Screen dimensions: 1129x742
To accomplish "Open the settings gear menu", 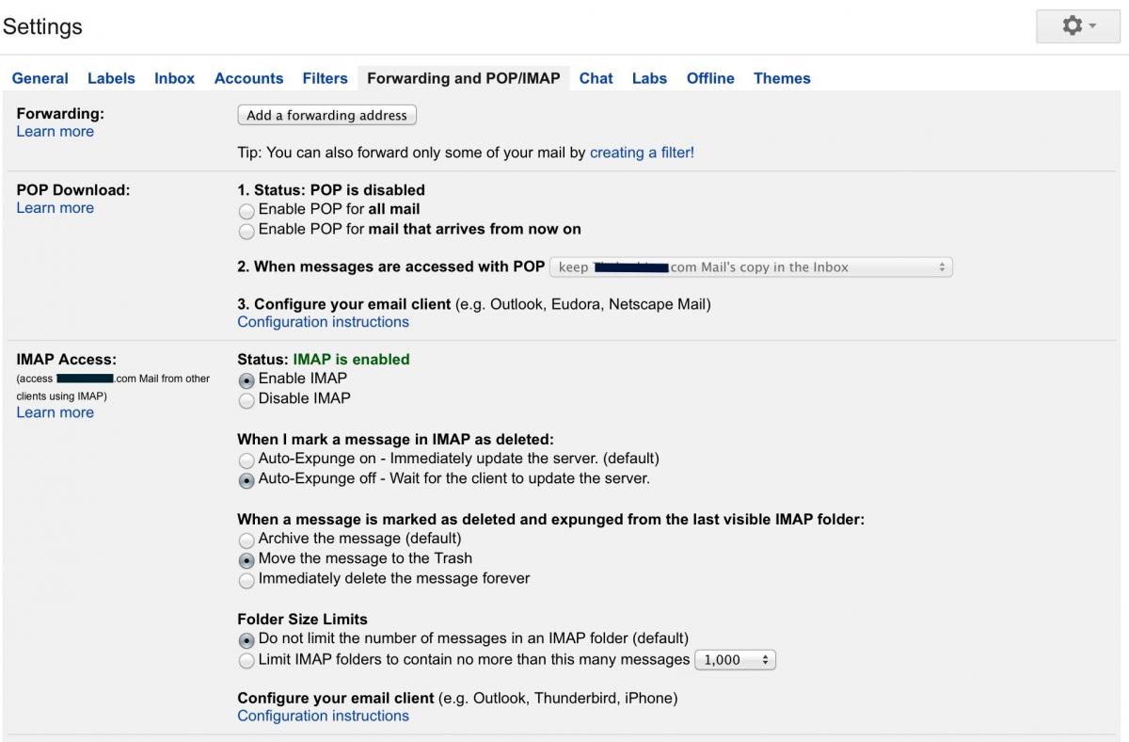I will coord(1077,26).
